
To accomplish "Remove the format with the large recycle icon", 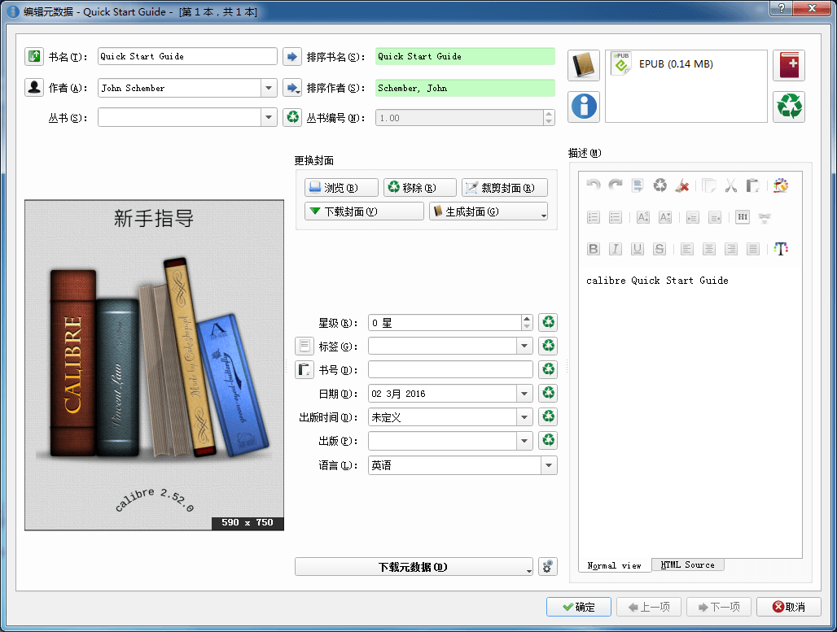I will (x=789, y=106).
